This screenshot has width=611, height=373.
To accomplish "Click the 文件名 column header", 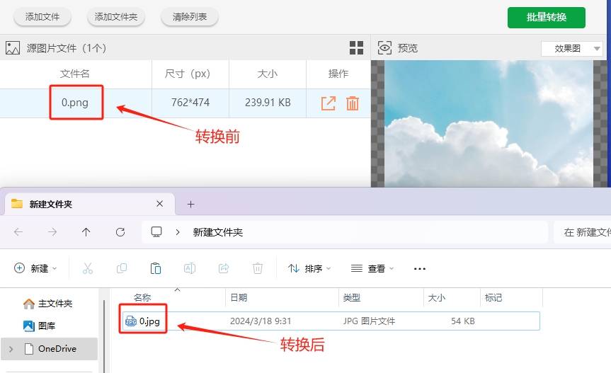I will coord(75,74).
